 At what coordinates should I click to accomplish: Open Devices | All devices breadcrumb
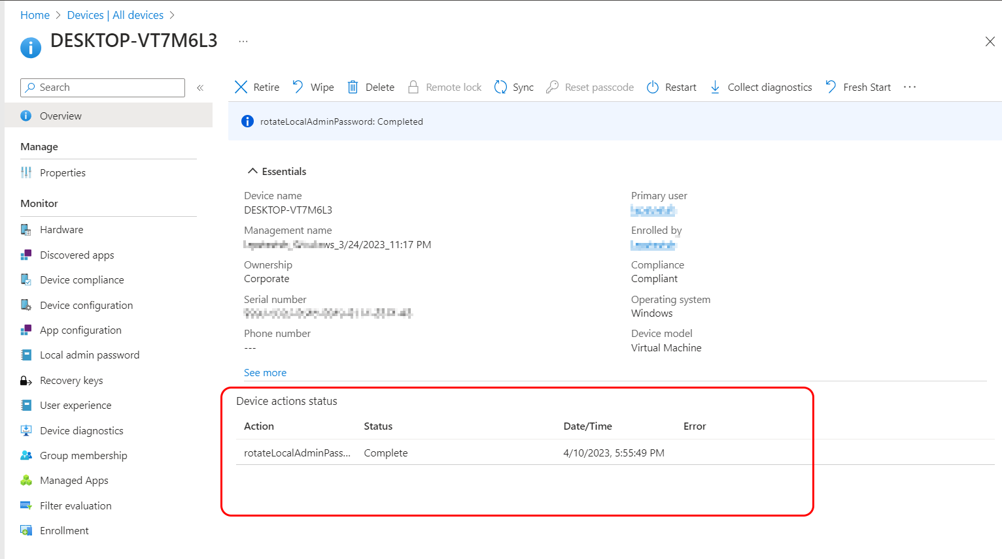coord(115,15)
